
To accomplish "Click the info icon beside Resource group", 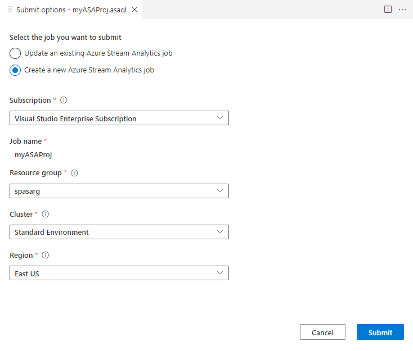I will click(x=74, y=173).
